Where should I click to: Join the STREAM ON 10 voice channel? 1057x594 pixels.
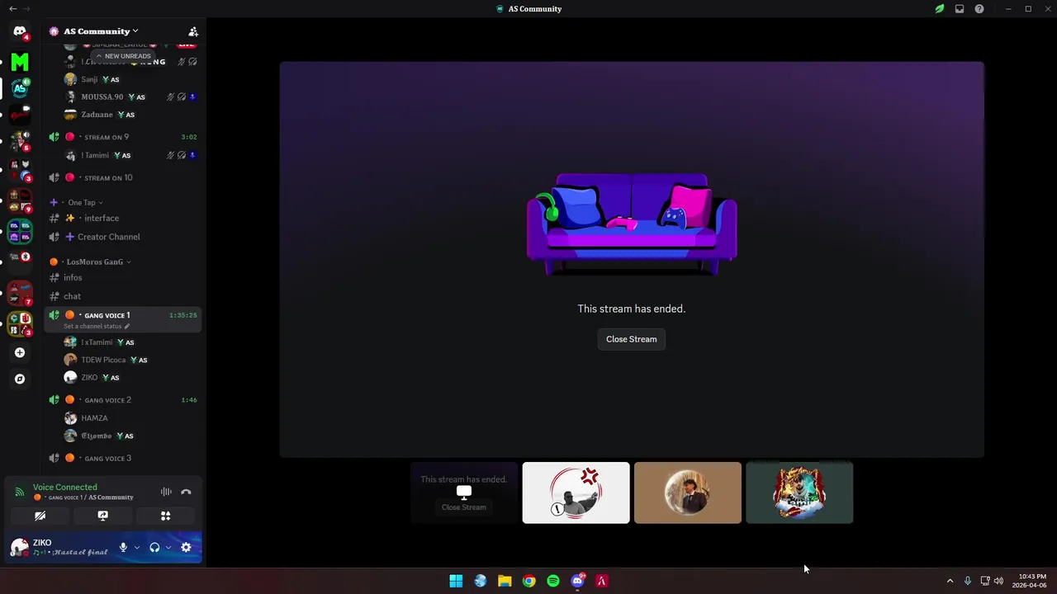124,177
